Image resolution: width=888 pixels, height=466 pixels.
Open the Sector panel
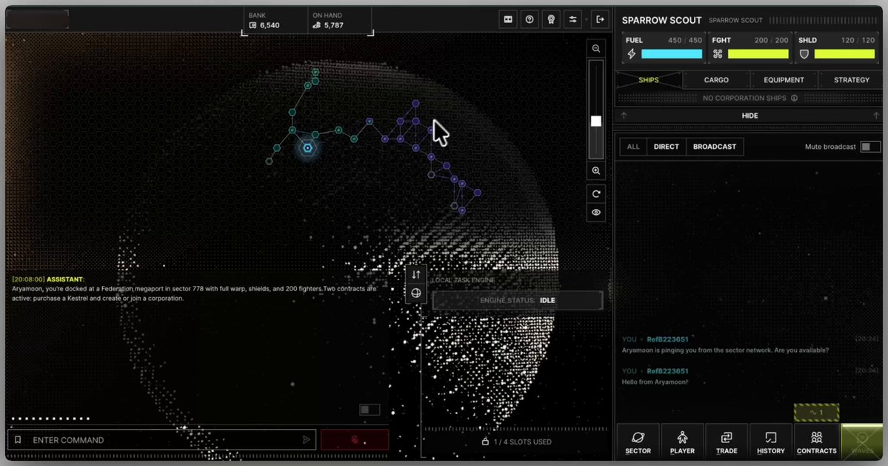[x=638, y=442]
